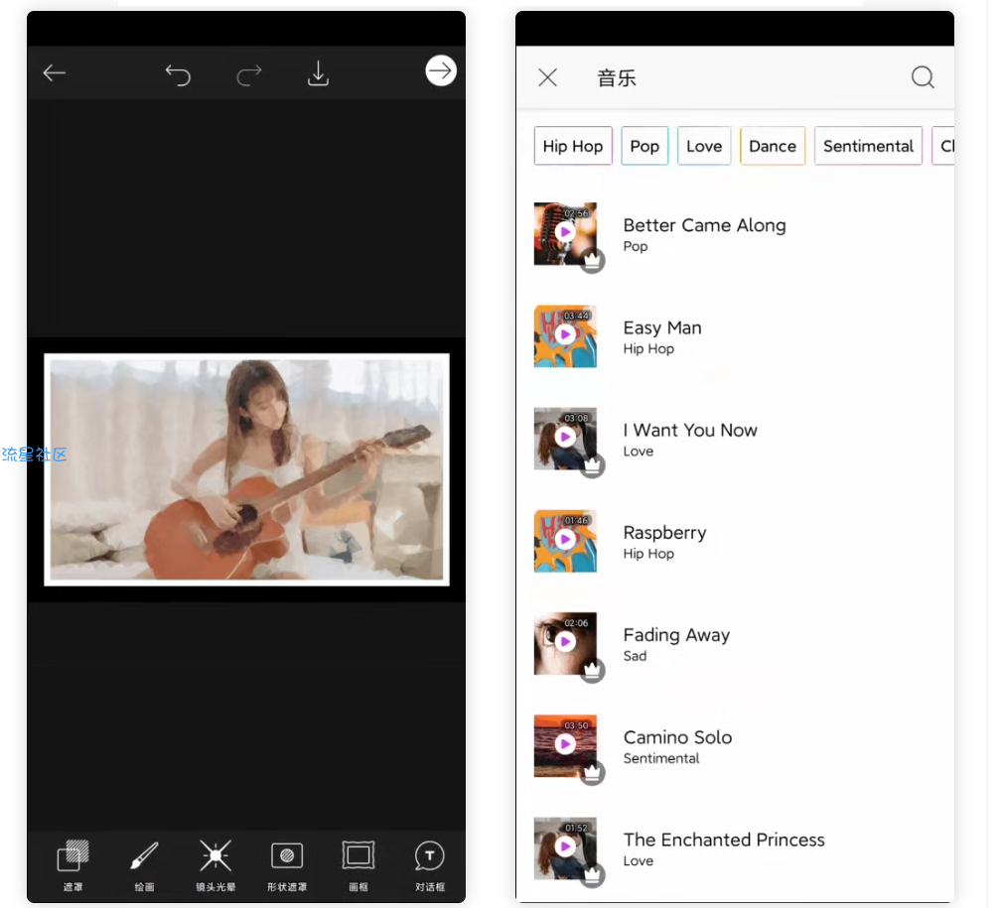Select the Dance genre chip

point(773,146)
